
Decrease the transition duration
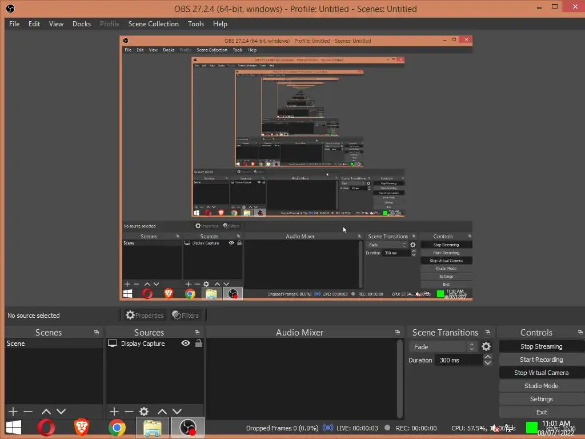point(488,363)
